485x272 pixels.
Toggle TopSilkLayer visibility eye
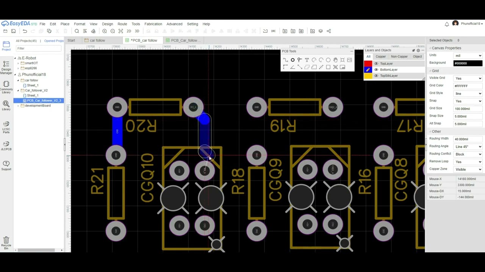376,76
